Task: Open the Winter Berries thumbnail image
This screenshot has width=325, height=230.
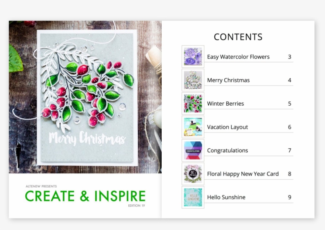Action: coord(193,103)
